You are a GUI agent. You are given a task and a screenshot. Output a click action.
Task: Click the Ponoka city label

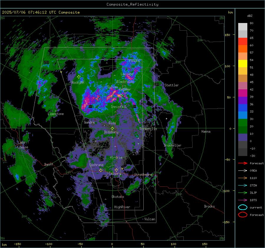(134, 61)
